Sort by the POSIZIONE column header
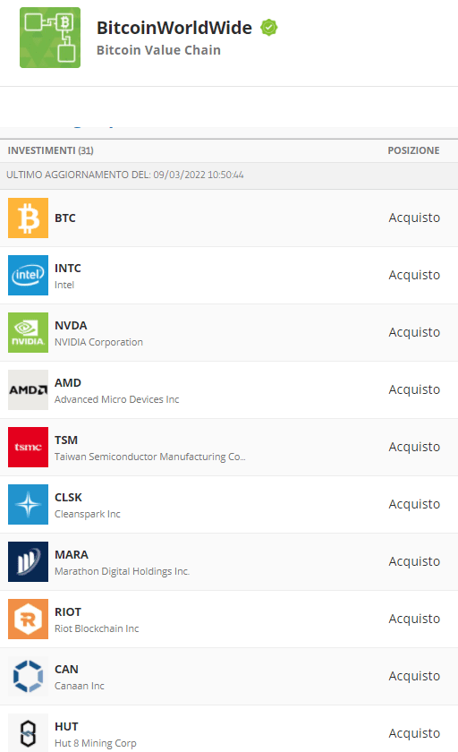 tap(413, 150)
